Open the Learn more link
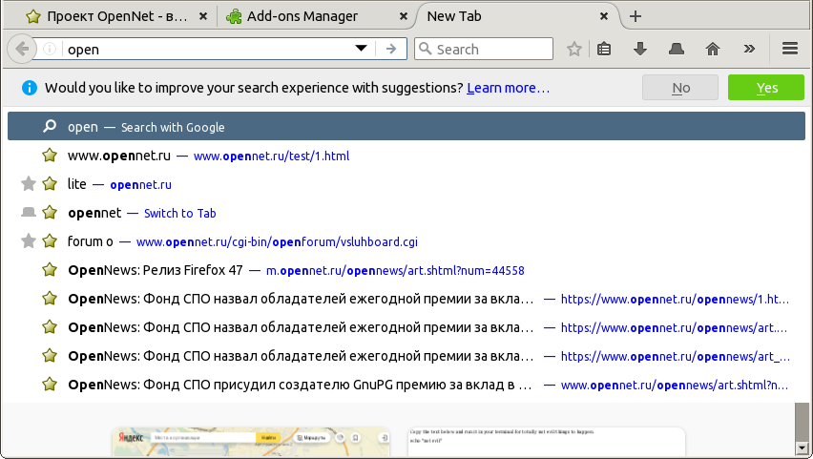Image resolution: width=813 pixels, height=459 pixels. coord(508,88)
